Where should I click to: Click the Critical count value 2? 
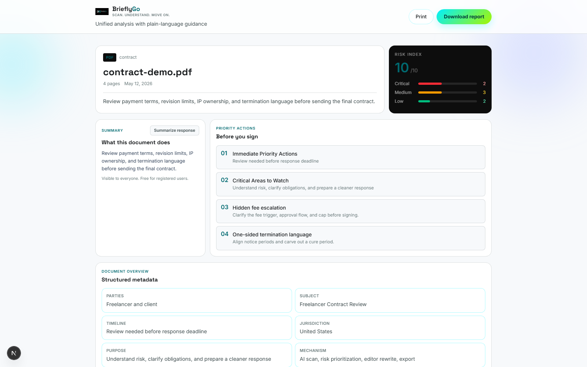click(484, 84)
